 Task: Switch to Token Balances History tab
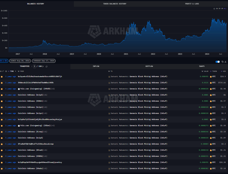click(x=115, y=4)
